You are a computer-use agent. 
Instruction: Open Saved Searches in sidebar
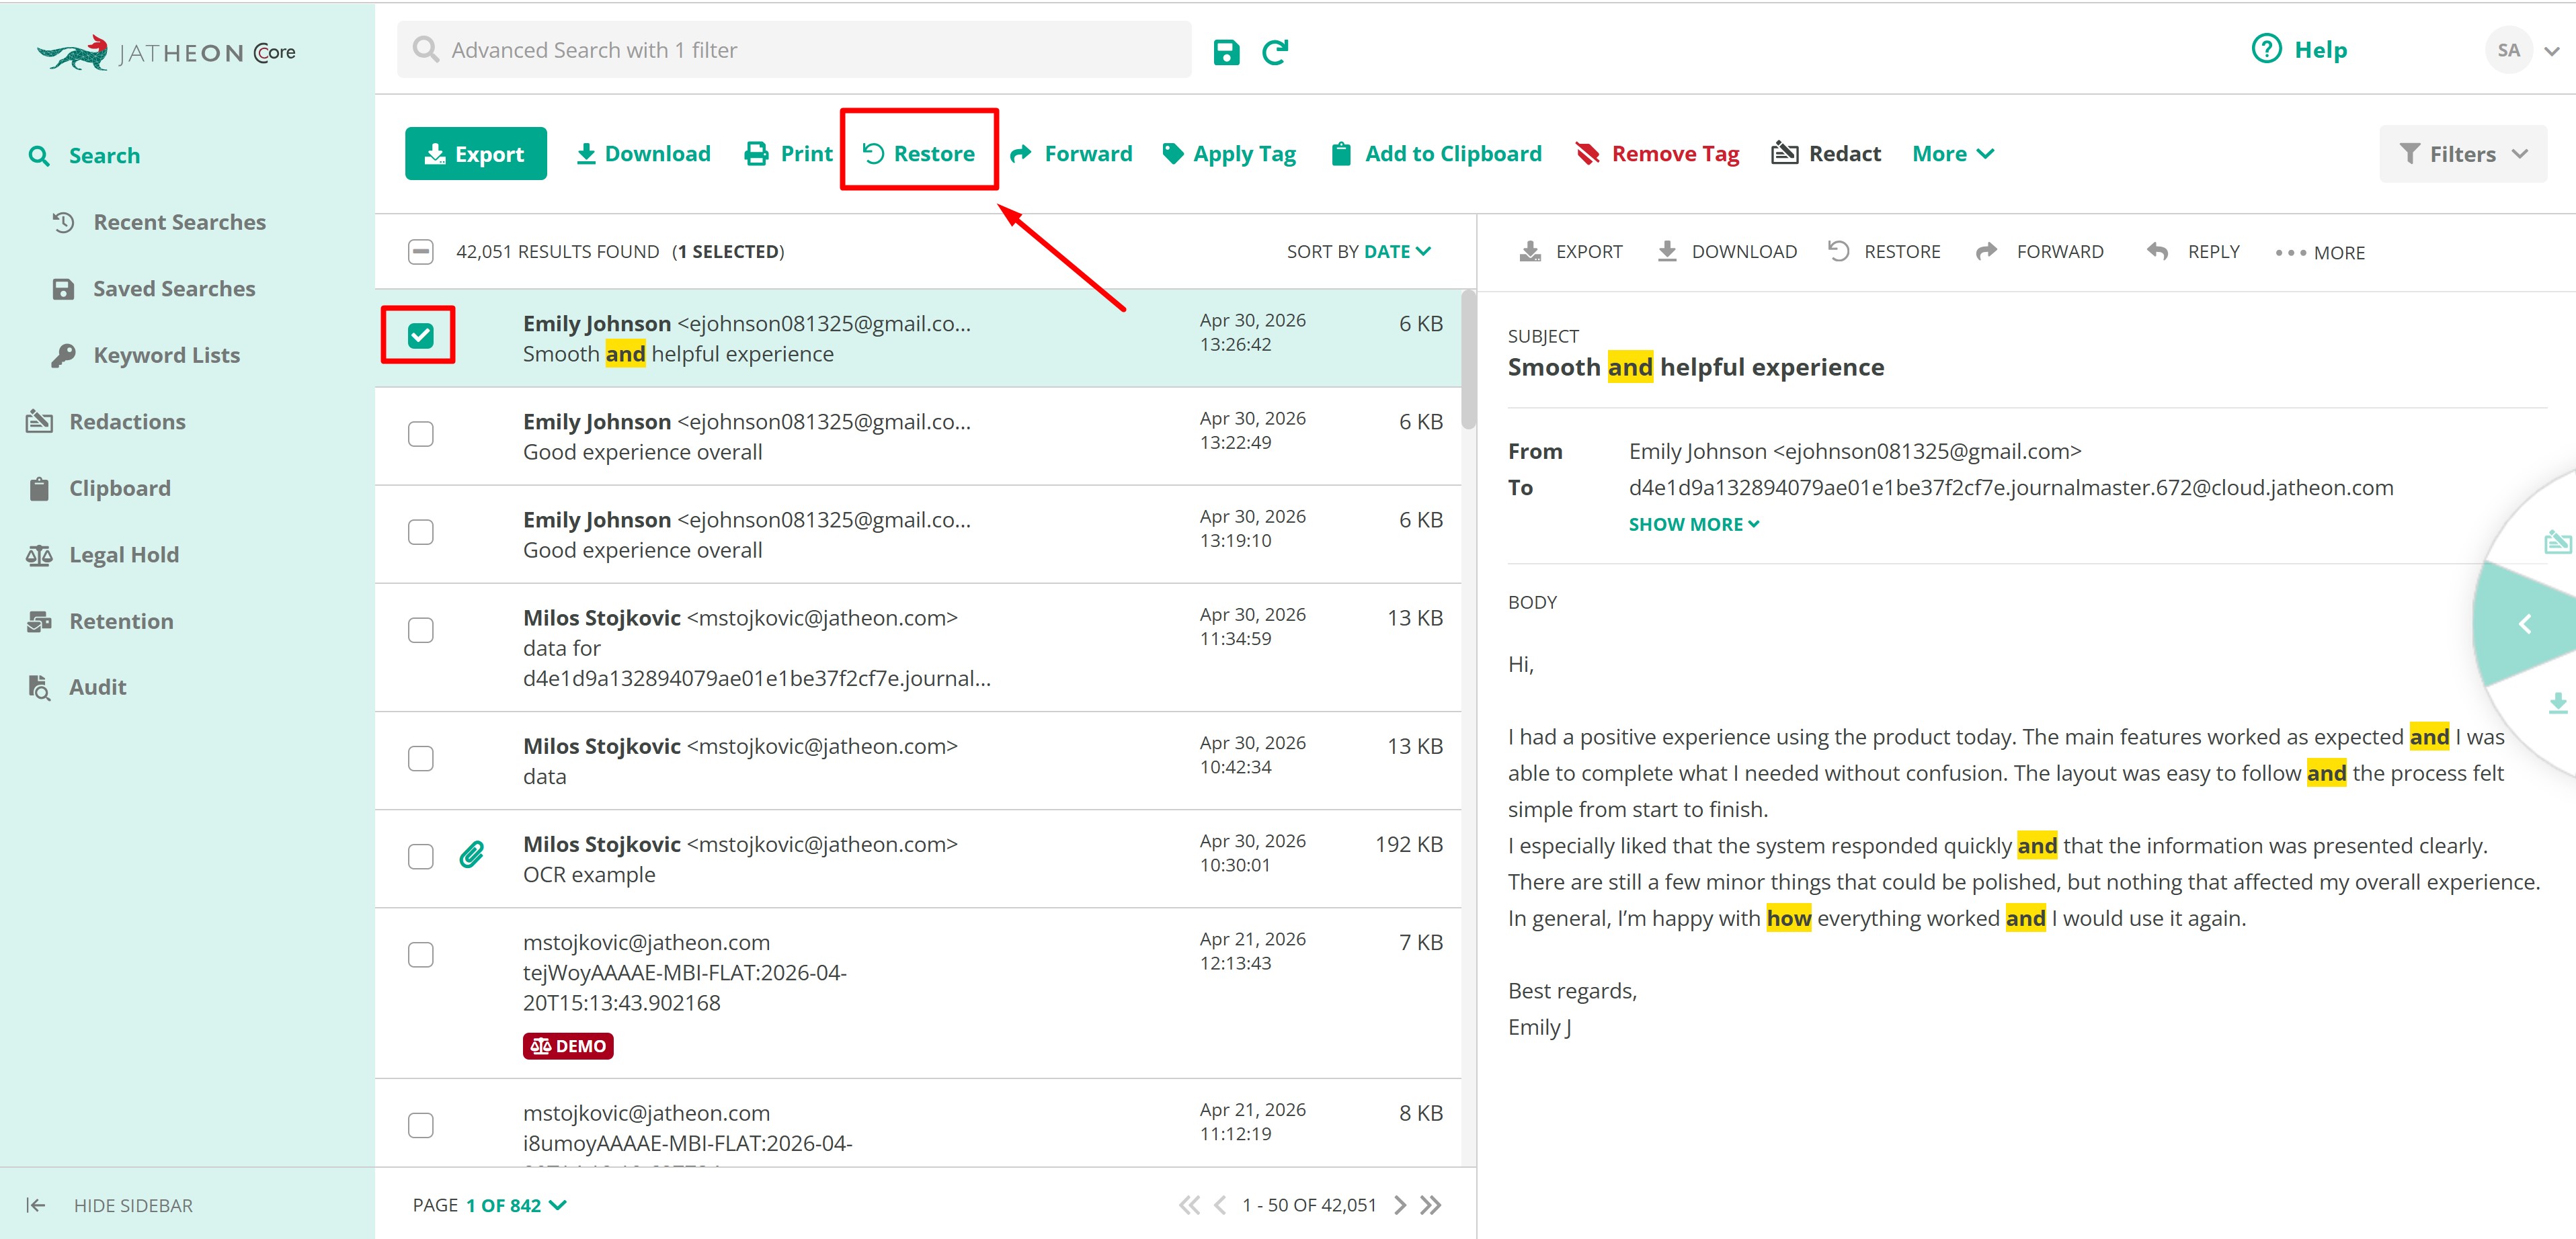point(155,289)
